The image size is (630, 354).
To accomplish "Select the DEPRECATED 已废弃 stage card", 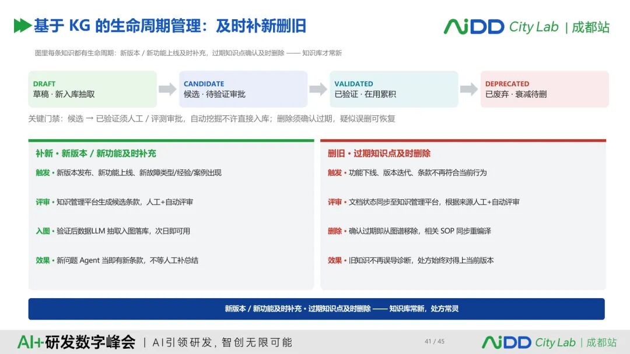I will pos(544,89).
